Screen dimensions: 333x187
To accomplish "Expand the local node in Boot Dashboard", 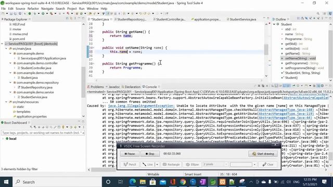I will click(3, 139).
